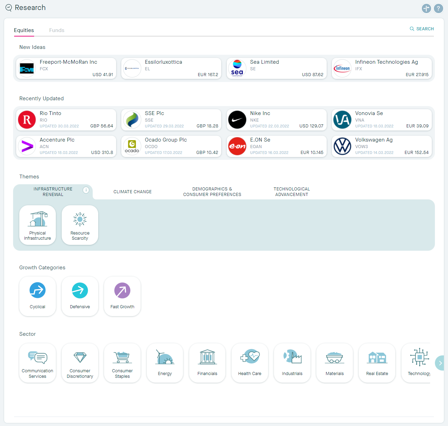Click the Essilorluxottica logo icon
448x426 pixels.
pyautogui.click(x=132, y=69)
